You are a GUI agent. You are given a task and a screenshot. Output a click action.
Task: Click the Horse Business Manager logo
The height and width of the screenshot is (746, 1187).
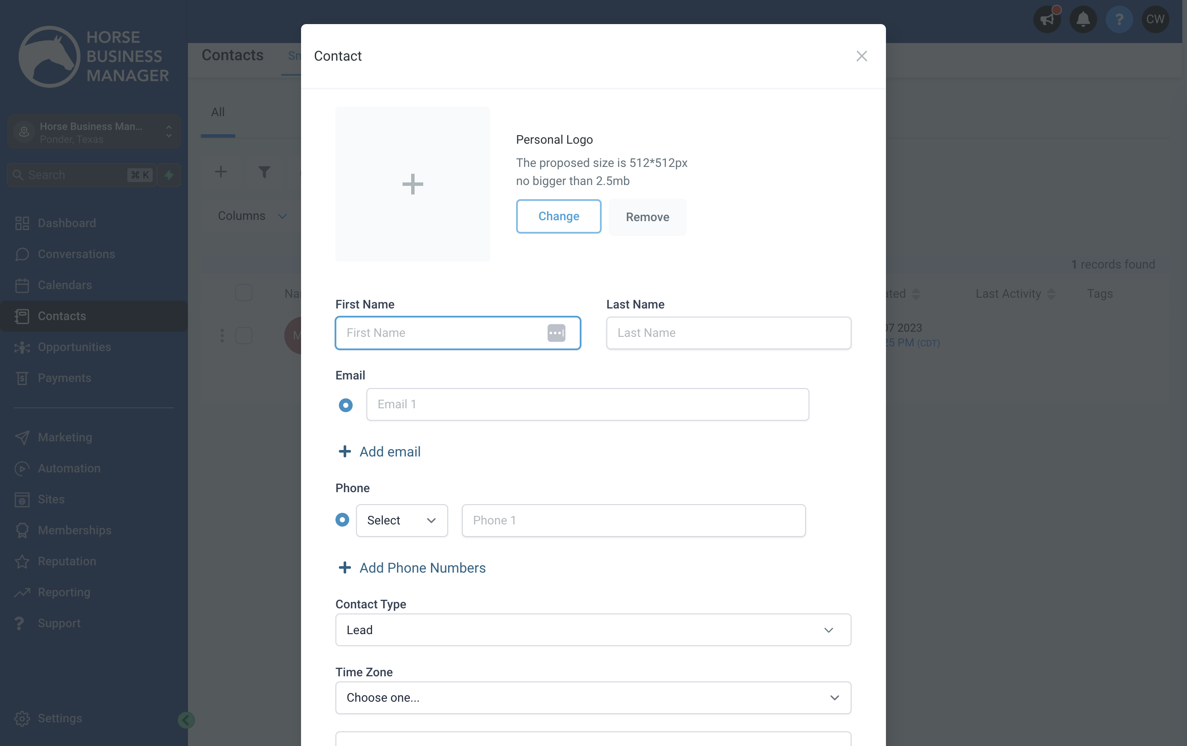(94, 56)
